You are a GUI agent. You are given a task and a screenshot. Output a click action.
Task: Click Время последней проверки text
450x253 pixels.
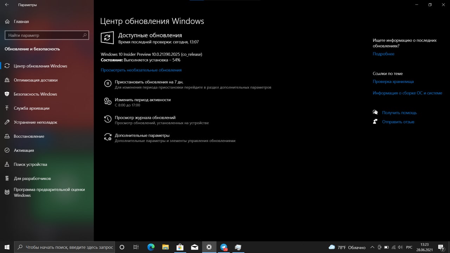coord(158,42)
